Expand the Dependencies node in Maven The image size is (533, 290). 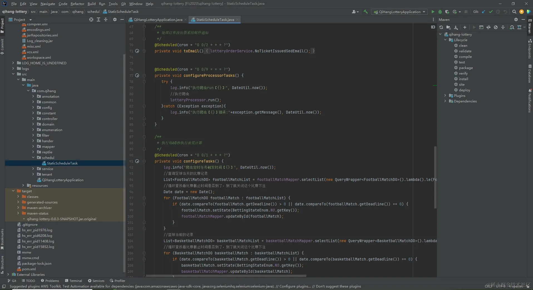(445, 101)
